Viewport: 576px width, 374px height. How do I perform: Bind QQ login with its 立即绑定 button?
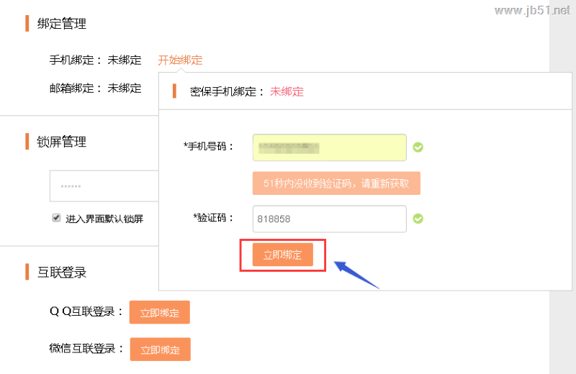(x=159, y=313)
